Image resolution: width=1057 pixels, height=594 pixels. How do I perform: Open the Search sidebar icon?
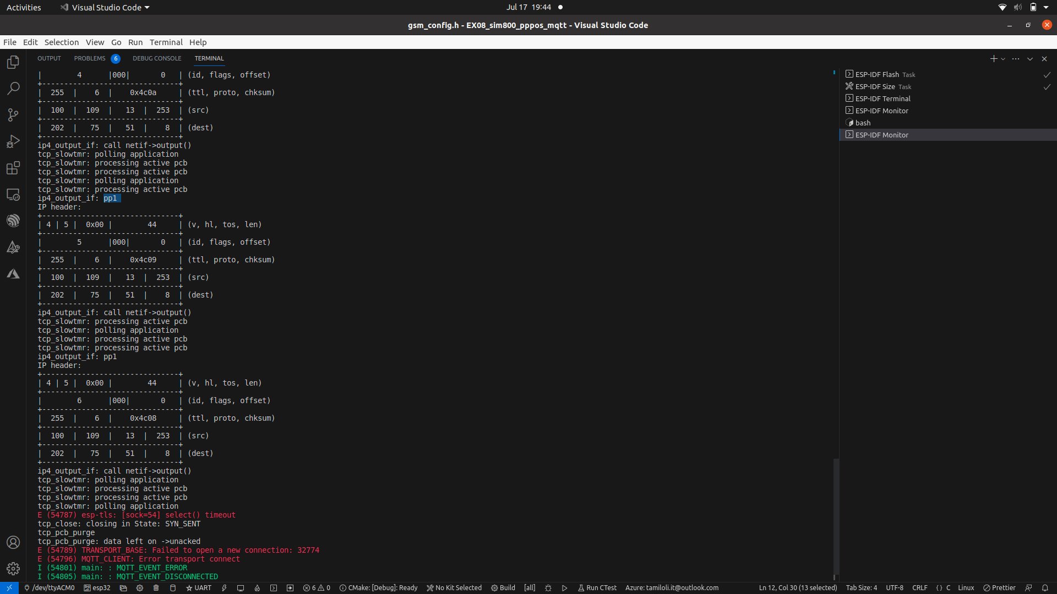click(x=13, y=89)
